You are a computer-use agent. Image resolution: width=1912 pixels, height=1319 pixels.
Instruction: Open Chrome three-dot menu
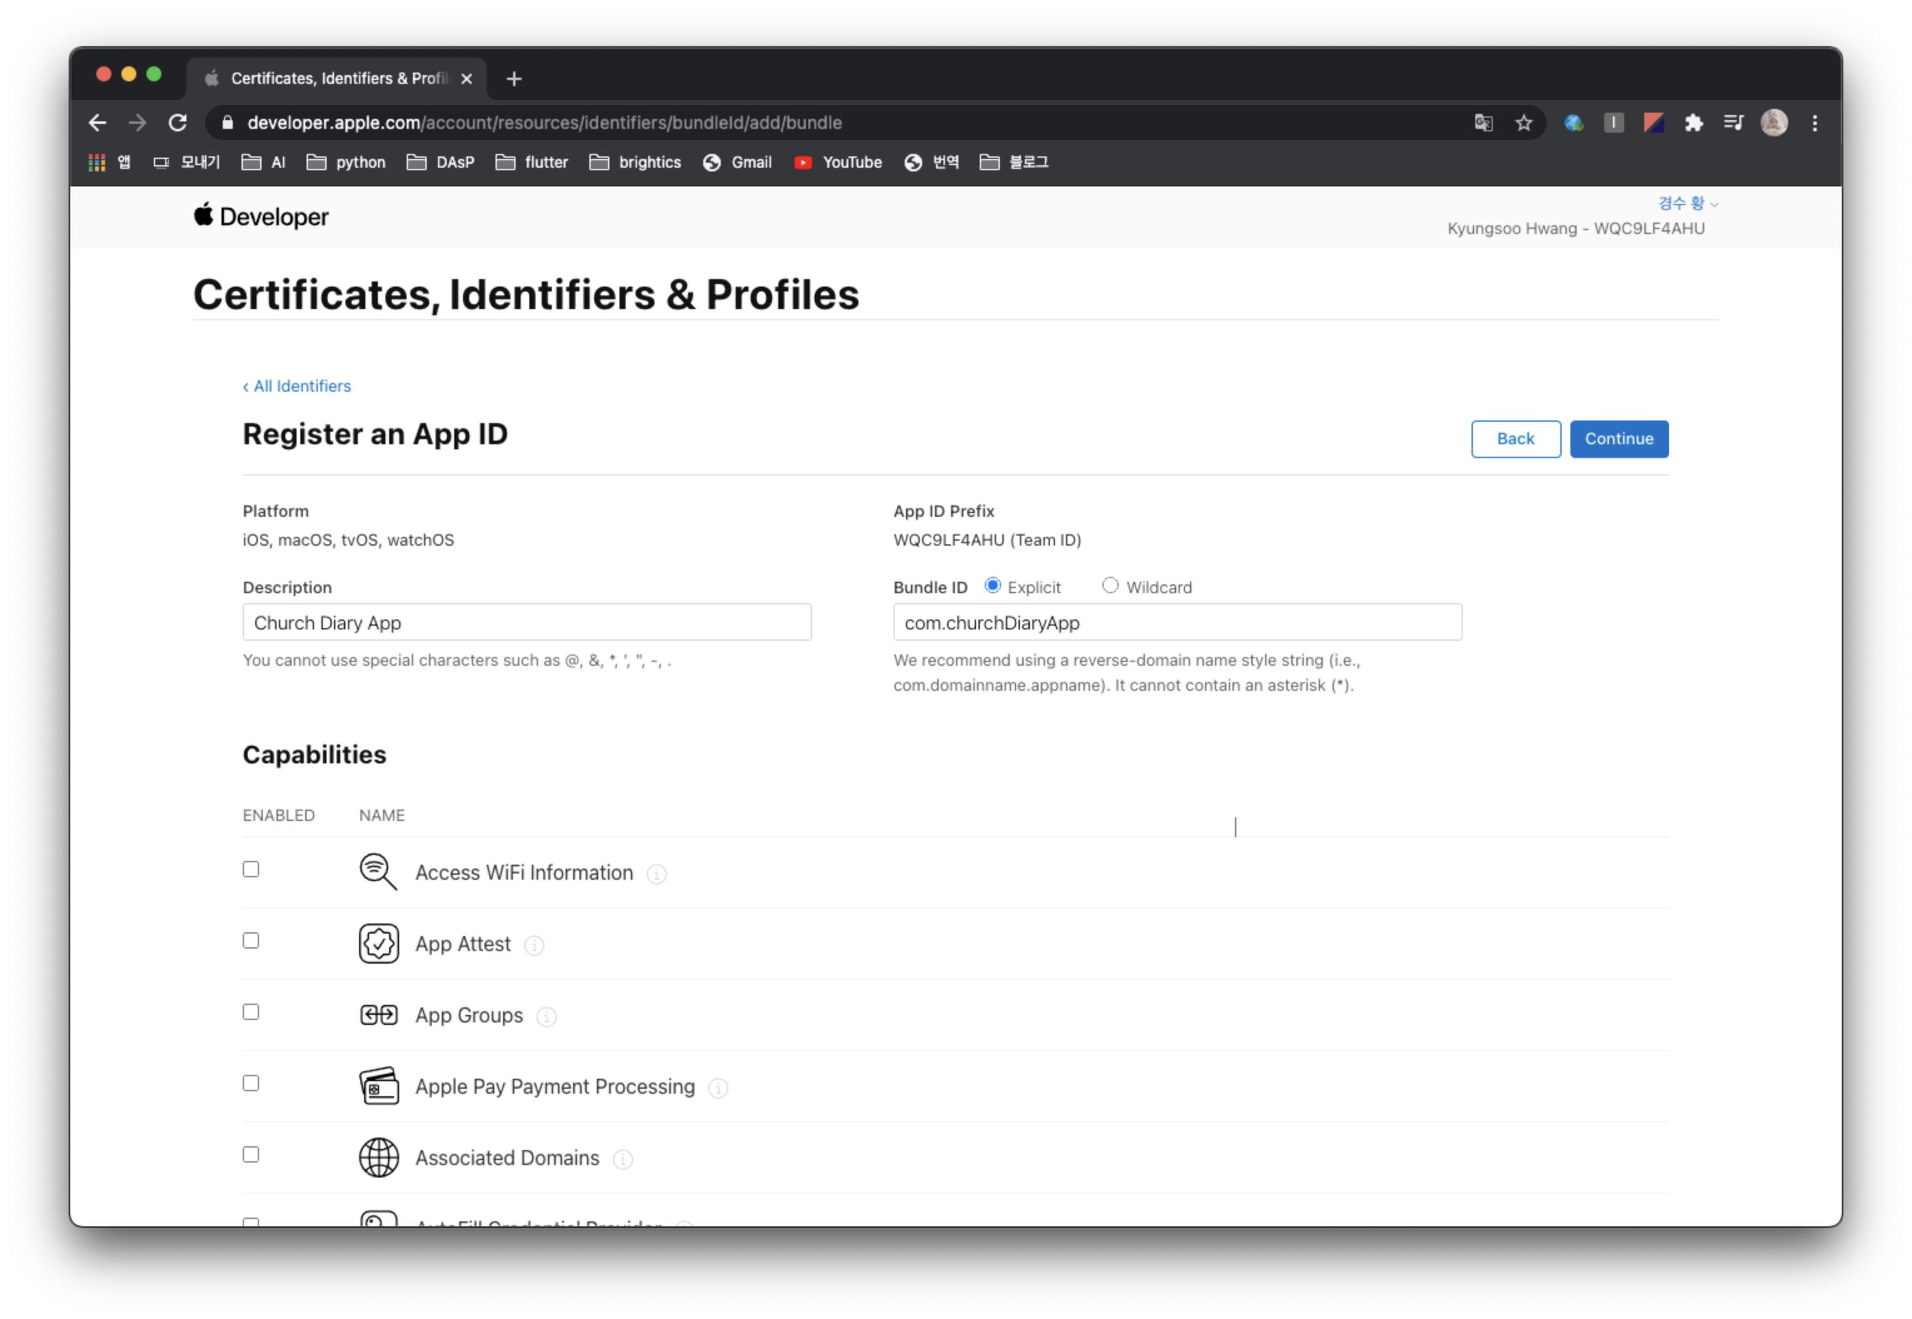(1814, 123)
